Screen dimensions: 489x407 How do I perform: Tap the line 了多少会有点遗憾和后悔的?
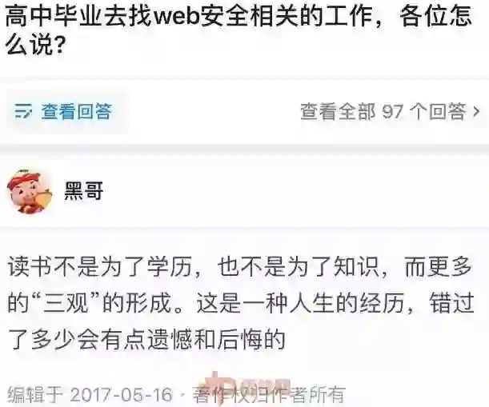pyautogui.click(x=146, y=339)
